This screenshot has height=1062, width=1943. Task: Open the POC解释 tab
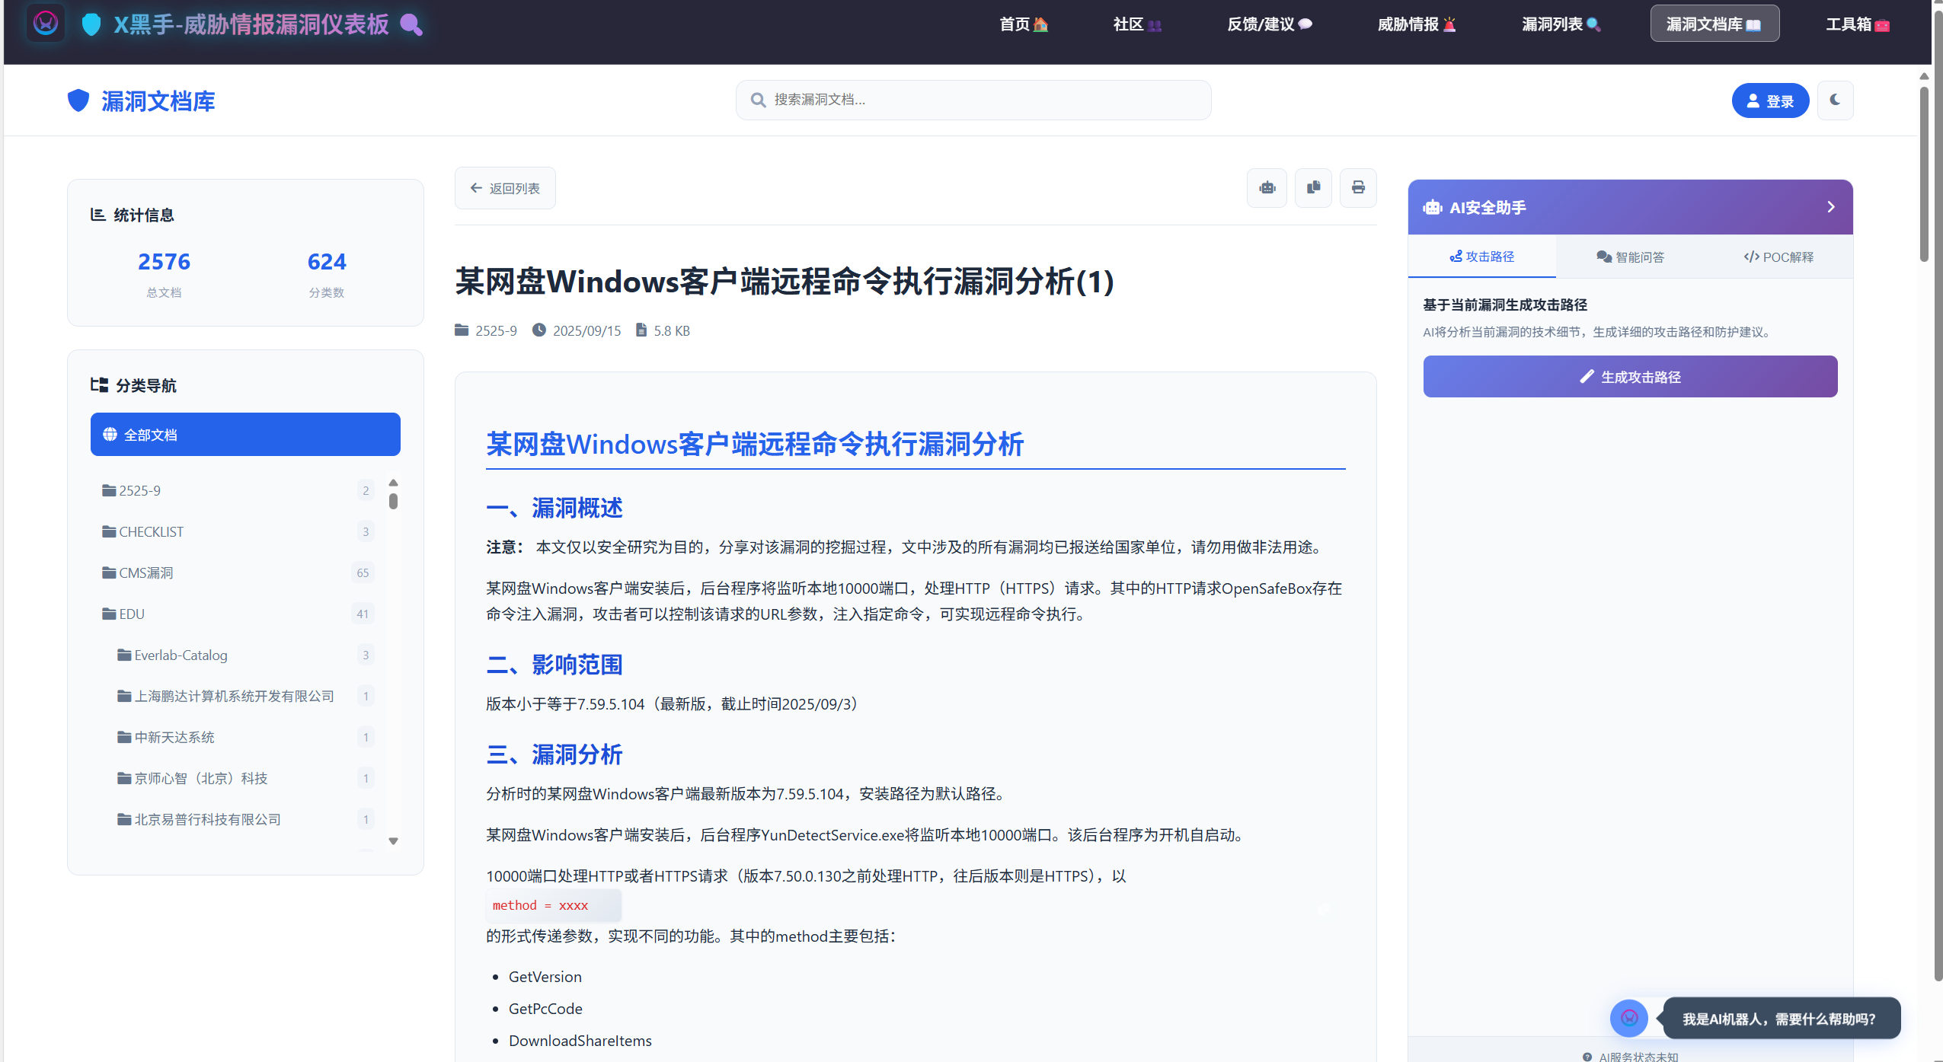pos(1779,257)
